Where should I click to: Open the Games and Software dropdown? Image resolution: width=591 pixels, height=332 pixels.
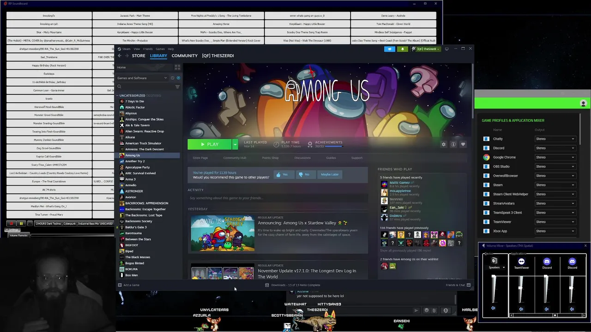[142, 78]
